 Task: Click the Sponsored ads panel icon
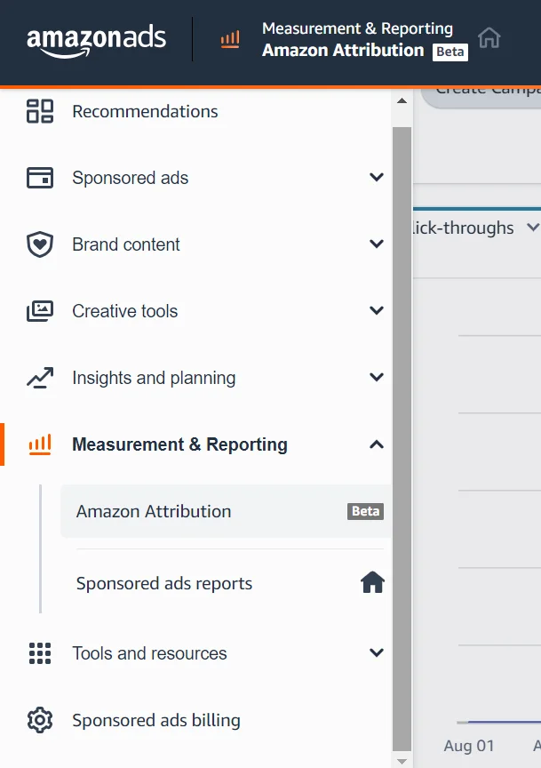[38, 178]
